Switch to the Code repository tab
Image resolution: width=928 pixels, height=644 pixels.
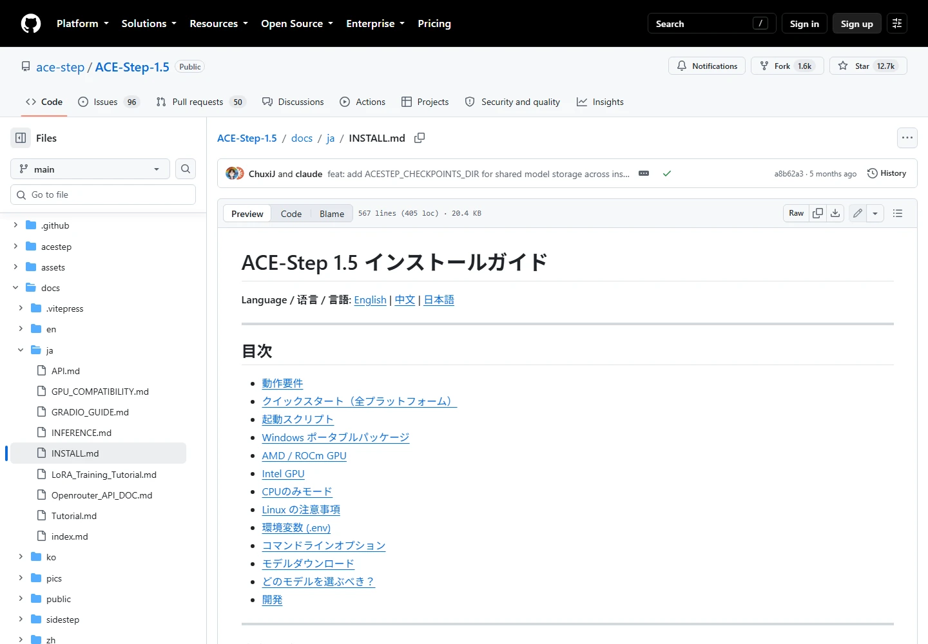[44, 102]
